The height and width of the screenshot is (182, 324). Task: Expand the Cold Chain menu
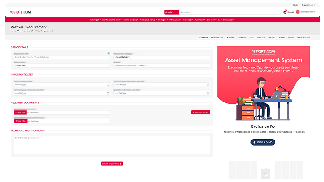pos(211,20)
